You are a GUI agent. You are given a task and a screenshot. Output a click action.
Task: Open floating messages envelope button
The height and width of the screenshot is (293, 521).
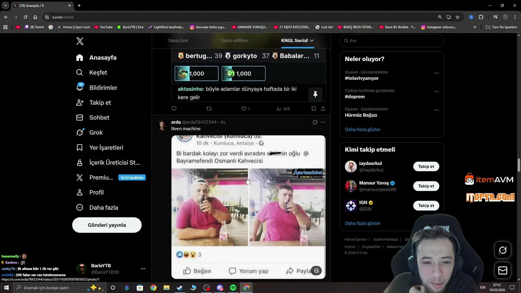503,270
